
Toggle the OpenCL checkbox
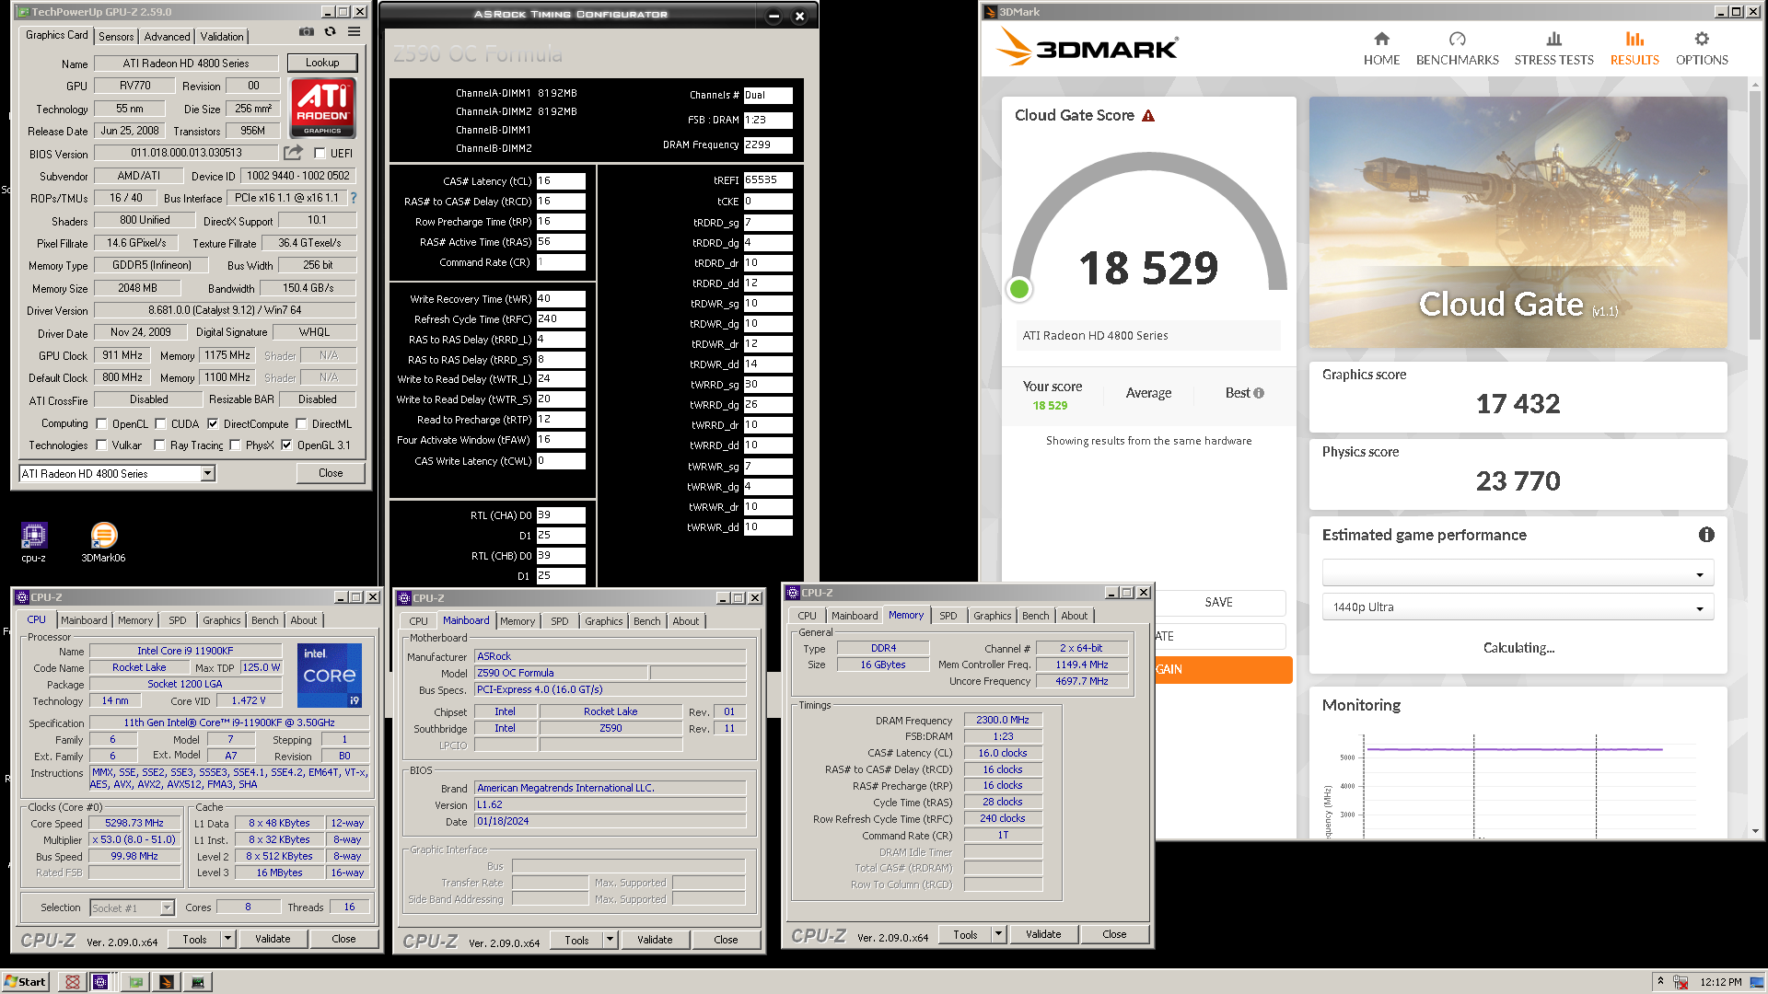[101, 424]
